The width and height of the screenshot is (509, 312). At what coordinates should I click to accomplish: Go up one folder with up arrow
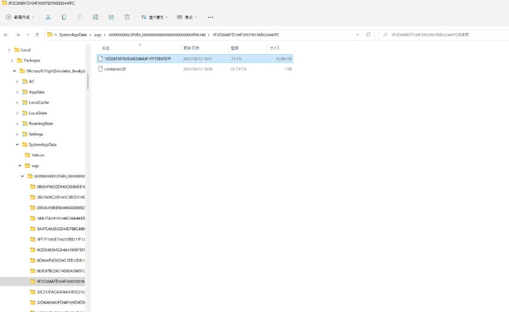click(x=37, y=35)
